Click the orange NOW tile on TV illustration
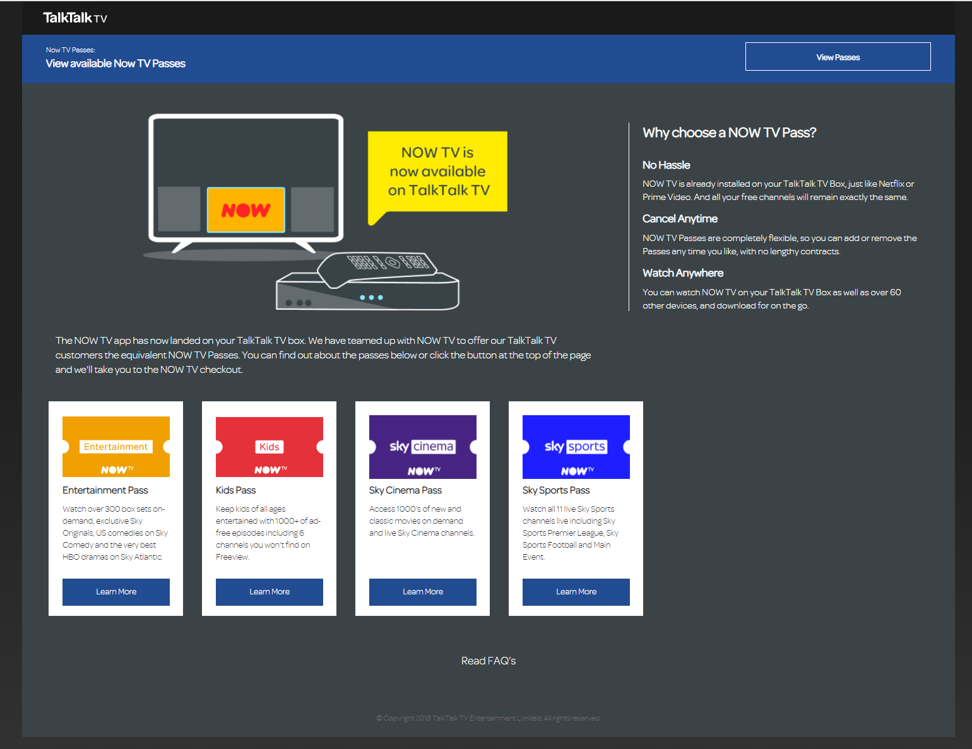The width and height of the screenshot is (972, 749). [246, 209]
